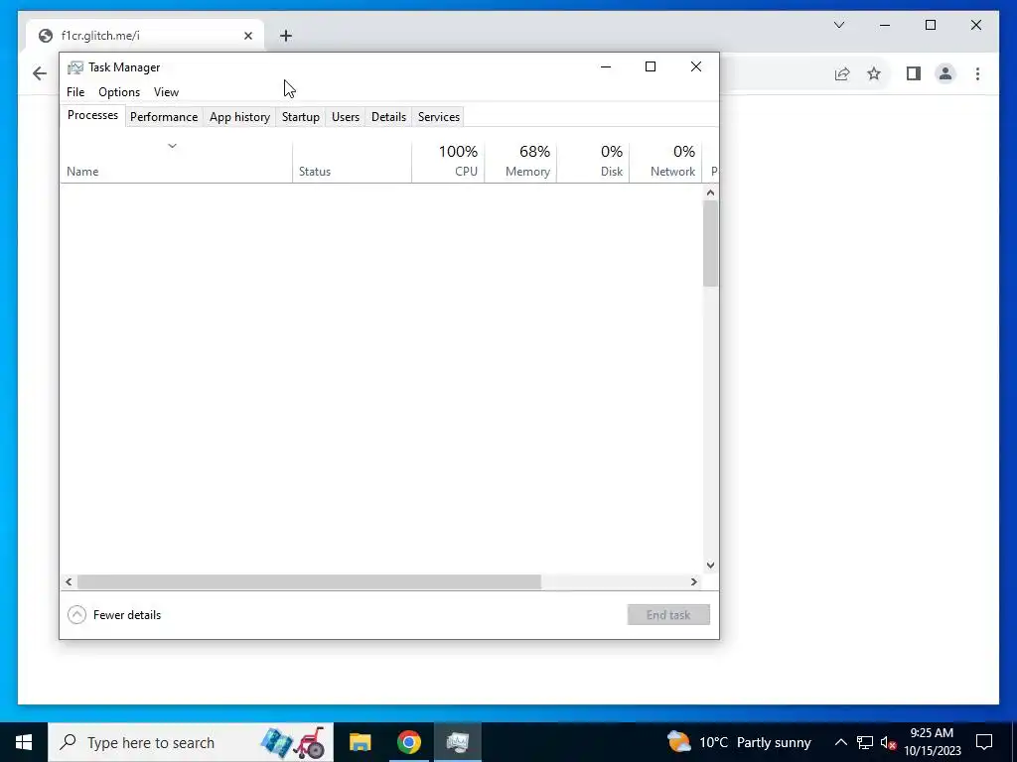Open Chrome side panel icon
1017x762 pixels.
coord(914,73)
